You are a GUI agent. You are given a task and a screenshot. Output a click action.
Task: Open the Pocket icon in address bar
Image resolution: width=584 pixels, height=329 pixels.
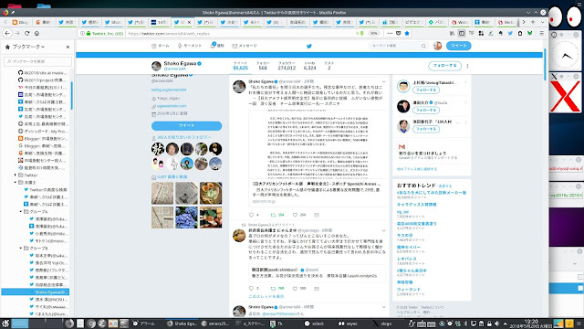398,33
